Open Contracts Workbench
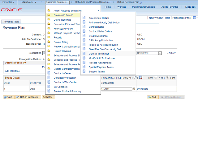 (65, 78)
